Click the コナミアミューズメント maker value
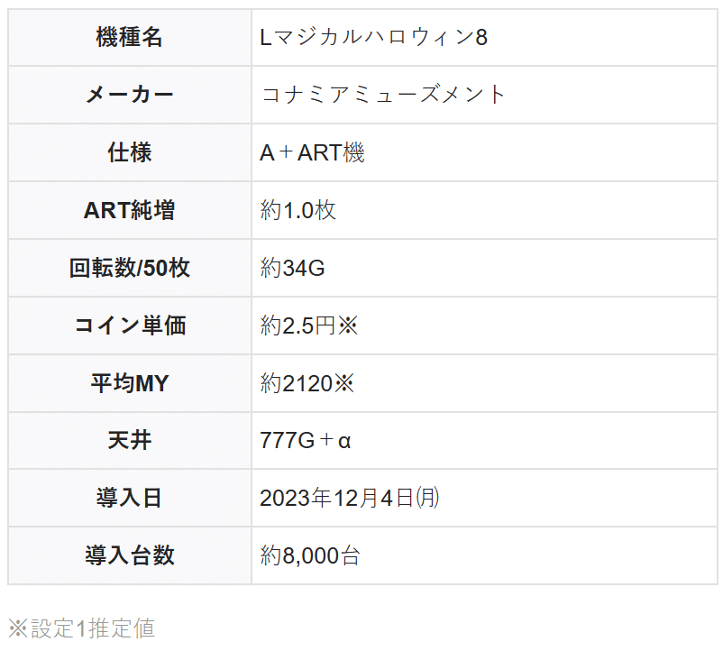 tap(383, 95)
